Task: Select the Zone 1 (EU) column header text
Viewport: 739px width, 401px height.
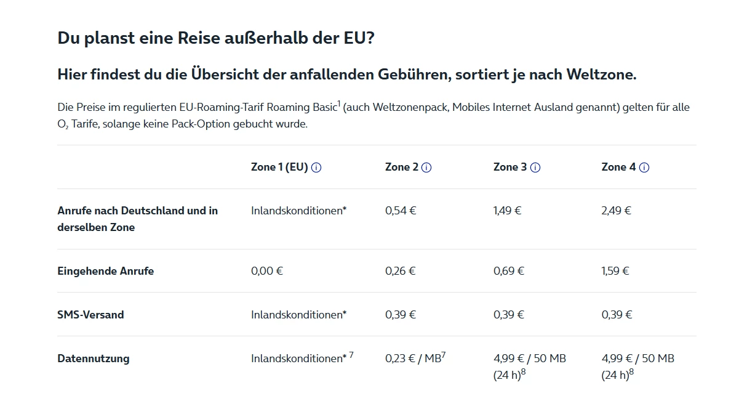Action: pyautogui.click(x=279, y=167)
